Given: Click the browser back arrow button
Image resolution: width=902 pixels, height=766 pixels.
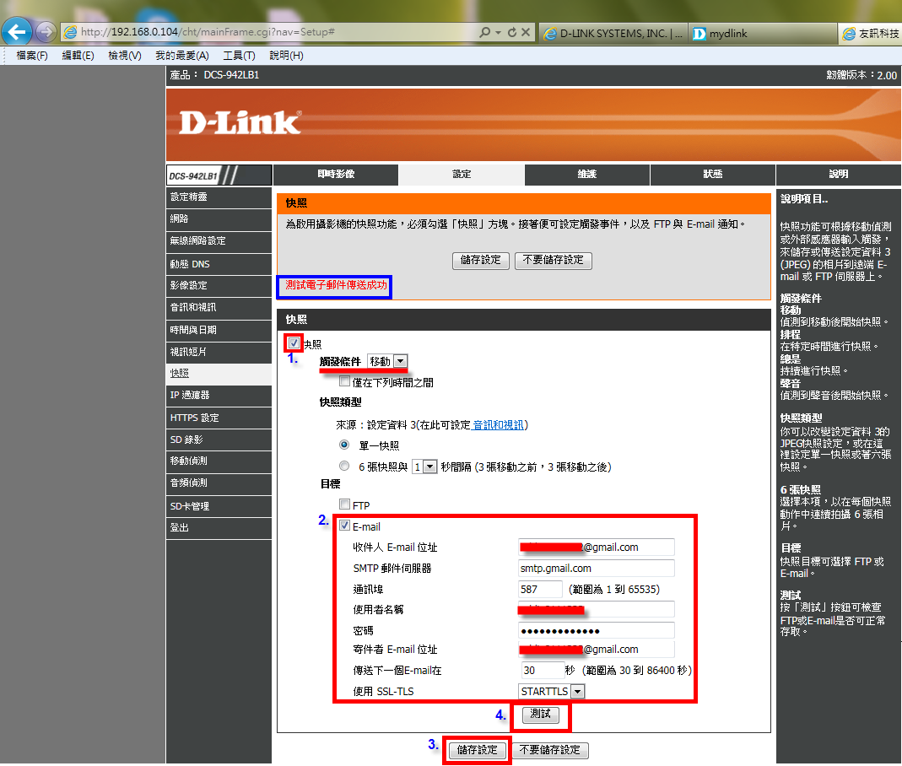Looking at the screenshot, I should [17, 32].
